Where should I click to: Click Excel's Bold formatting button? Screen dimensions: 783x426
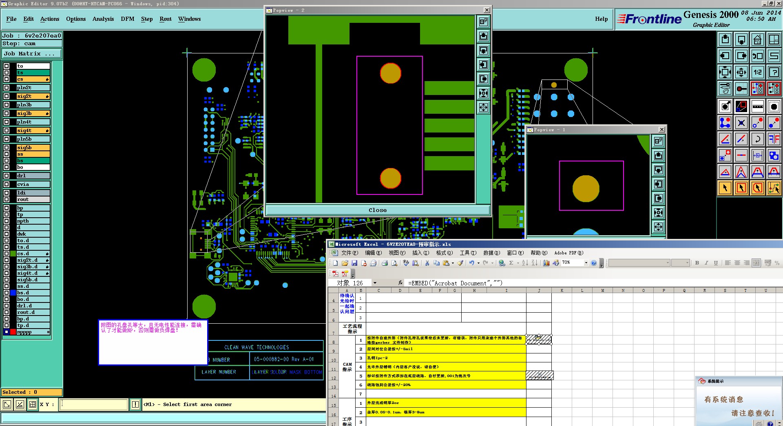(x=697, y=263)
